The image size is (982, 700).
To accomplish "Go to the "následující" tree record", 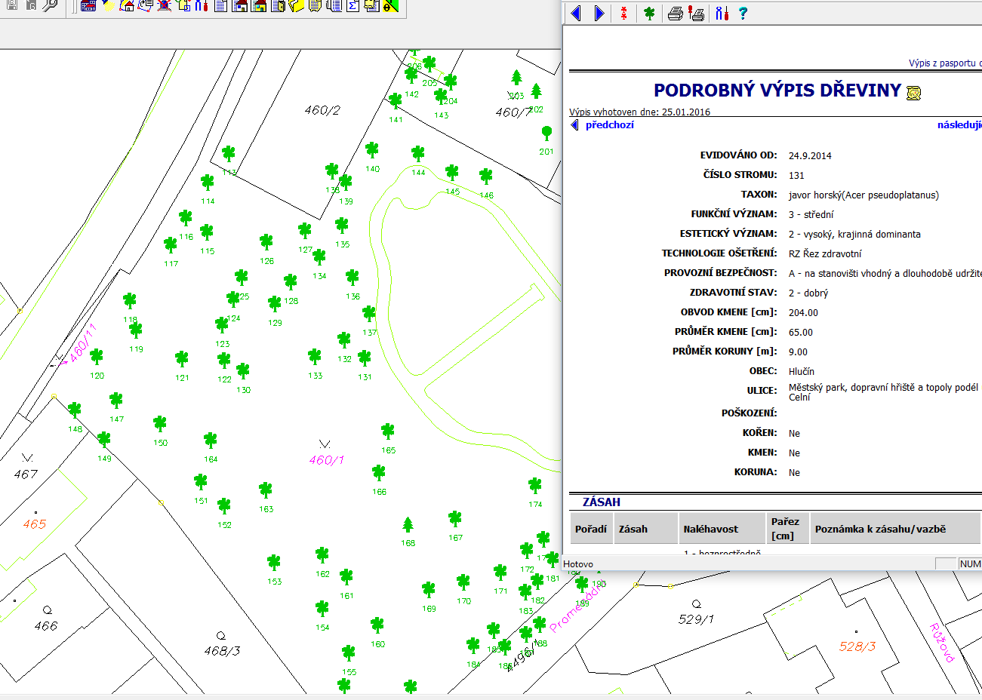I will point(959,125).
